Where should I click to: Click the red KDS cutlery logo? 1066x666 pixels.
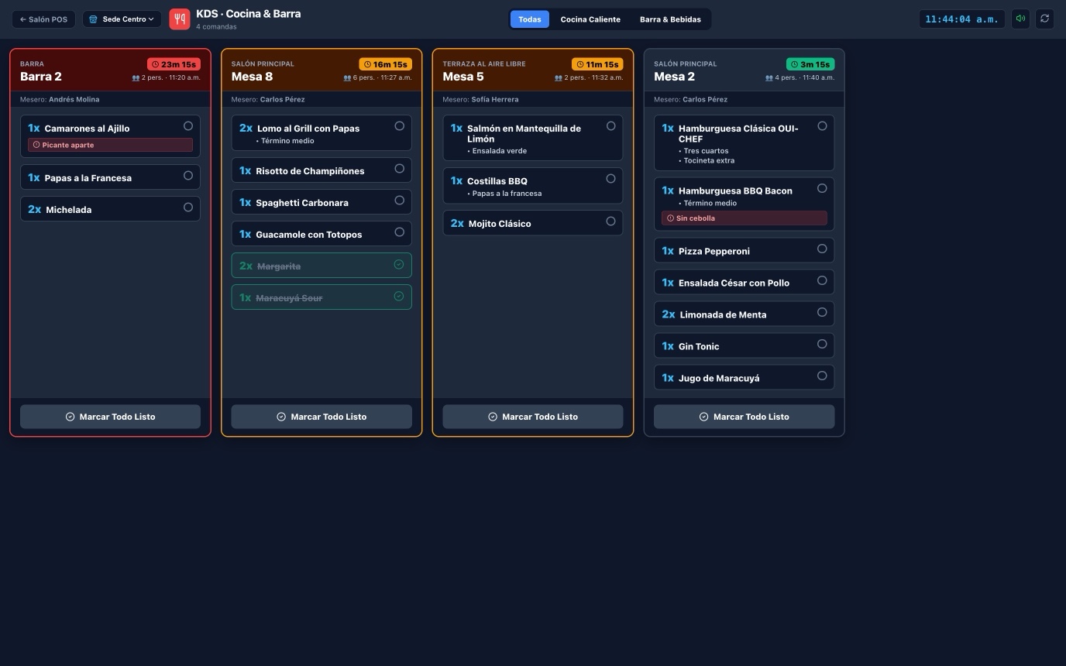click(x=180, y=19)
